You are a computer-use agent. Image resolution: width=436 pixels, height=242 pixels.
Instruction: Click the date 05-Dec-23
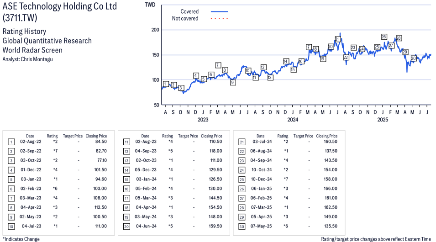click(146, 170)
